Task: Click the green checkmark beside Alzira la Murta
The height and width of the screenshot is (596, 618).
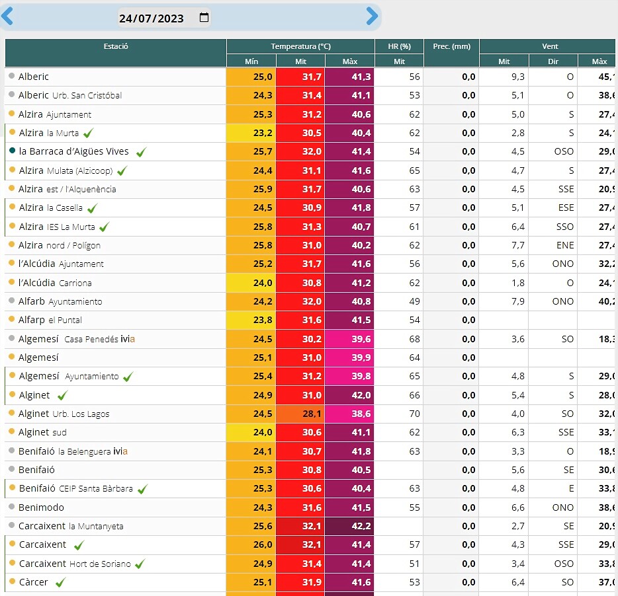Action: click(88, 133)
